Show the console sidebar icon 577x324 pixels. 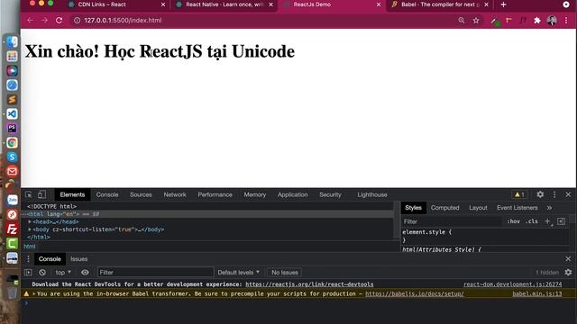pos(28,272)
